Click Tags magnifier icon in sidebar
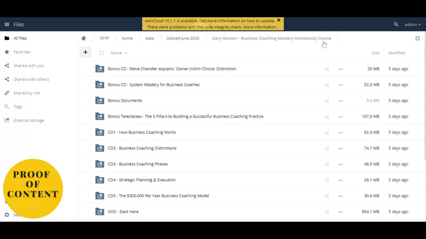 tap(7, 107)
